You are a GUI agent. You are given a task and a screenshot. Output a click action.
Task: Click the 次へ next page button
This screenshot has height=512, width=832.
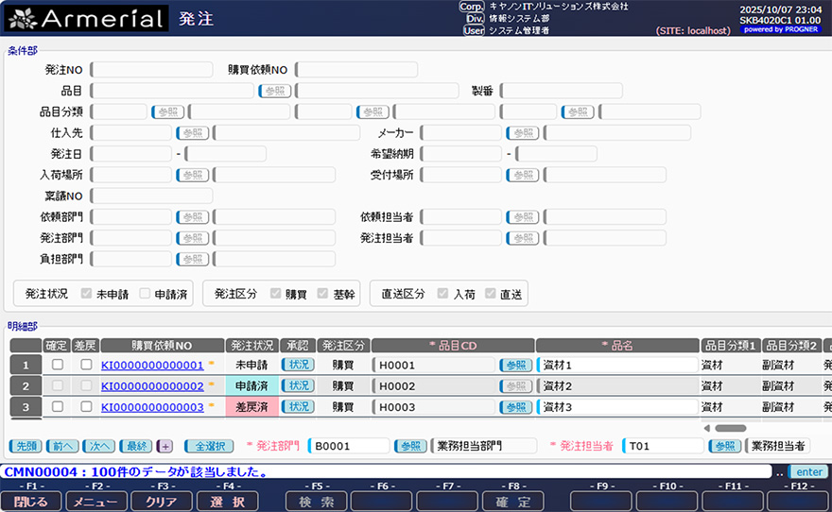tap(99, 446)
